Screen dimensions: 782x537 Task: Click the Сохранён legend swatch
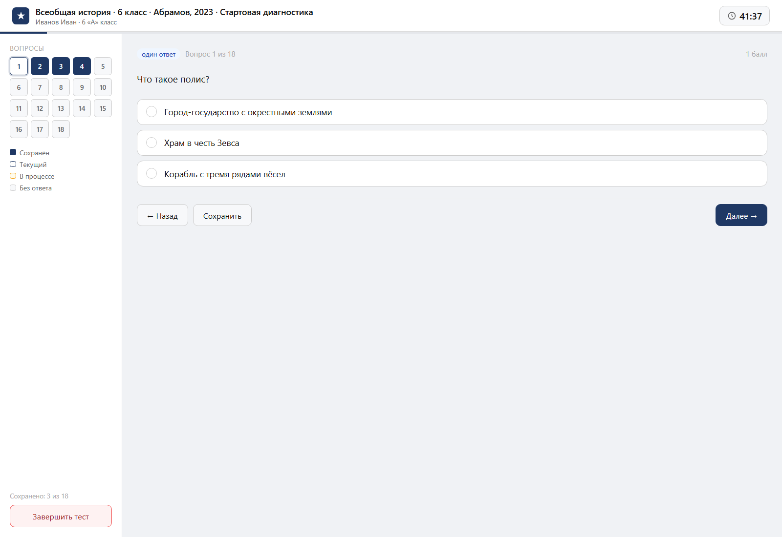pos(13,152)
